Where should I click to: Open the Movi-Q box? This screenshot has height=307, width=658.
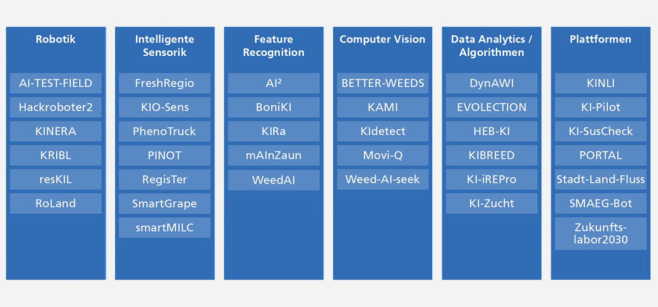pyautogui.click(x=383, y=155)
